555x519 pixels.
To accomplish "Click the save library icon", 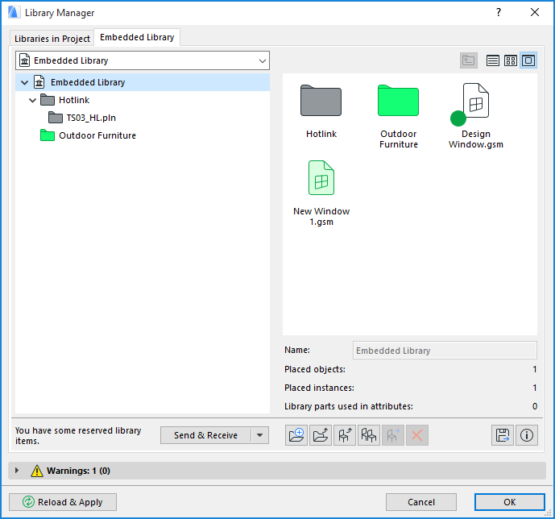I will pos(503,435).
